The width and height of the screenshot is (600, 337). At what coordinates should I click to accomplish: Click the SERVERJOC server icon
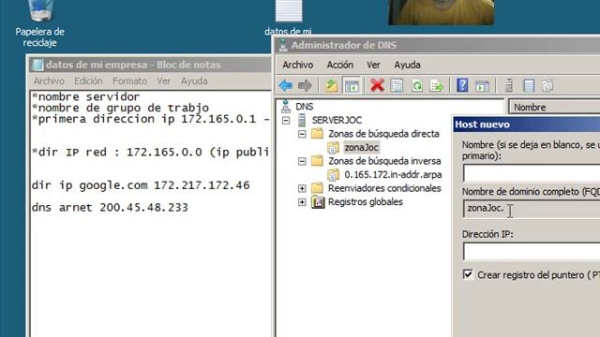pyautogui.click(x=302, y=120)
